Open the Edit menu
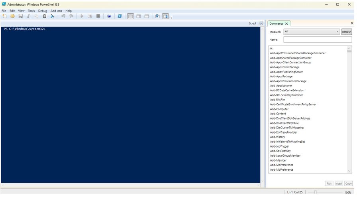The image size is (357, 197). point(12,11)
